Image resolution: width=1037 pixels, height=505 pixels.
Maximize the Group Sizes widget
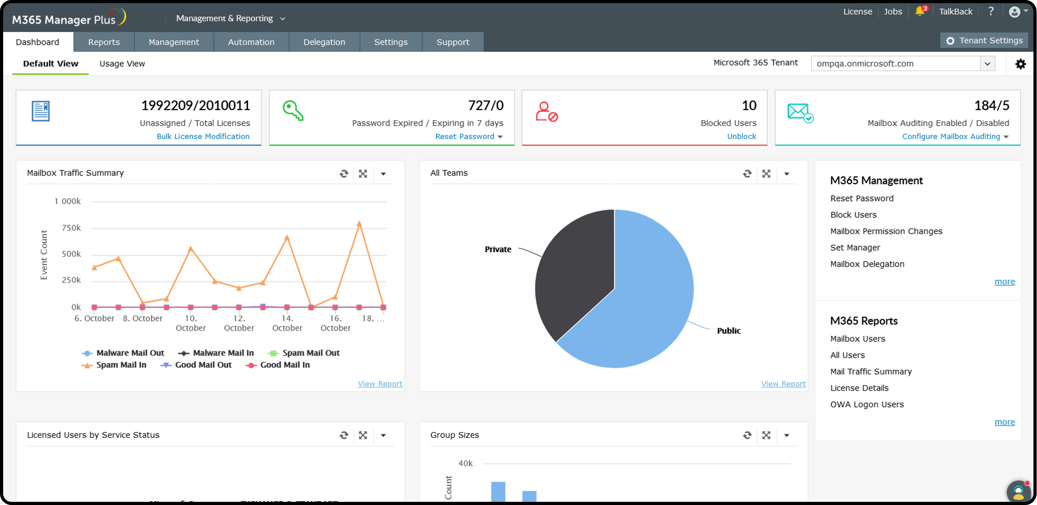click(767, 435)
